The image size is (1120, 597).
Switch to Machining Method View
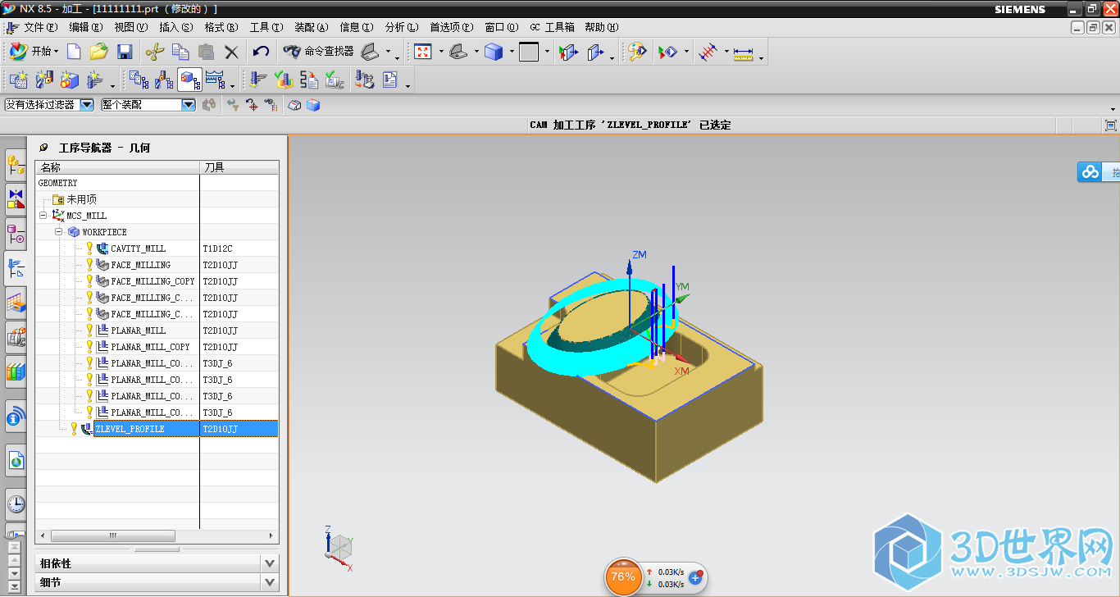pyautogui.click(x=215, y=80)
